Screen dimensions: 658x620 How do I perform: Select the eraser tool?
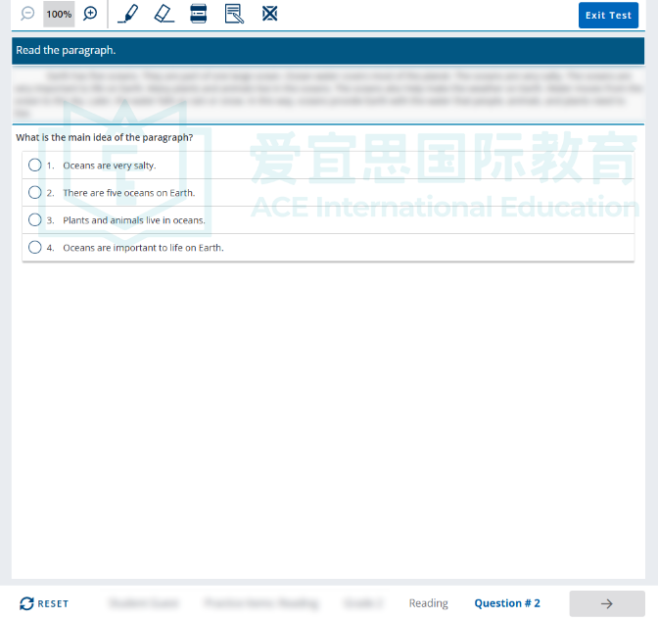coord(164,14)
